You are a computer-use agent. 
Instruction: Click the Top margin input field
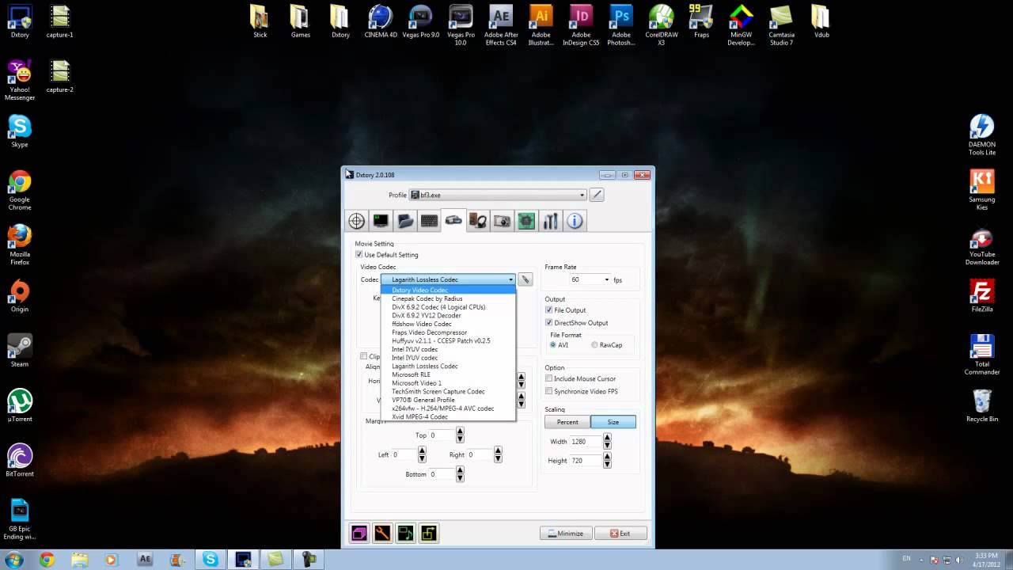point(442,435)
